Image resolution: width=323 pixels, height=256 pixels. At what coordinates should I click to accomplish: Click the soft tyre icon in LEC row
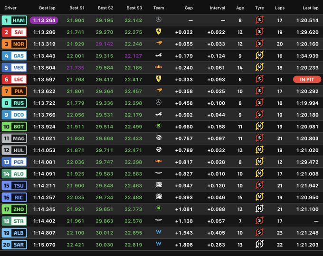[259, 79]
